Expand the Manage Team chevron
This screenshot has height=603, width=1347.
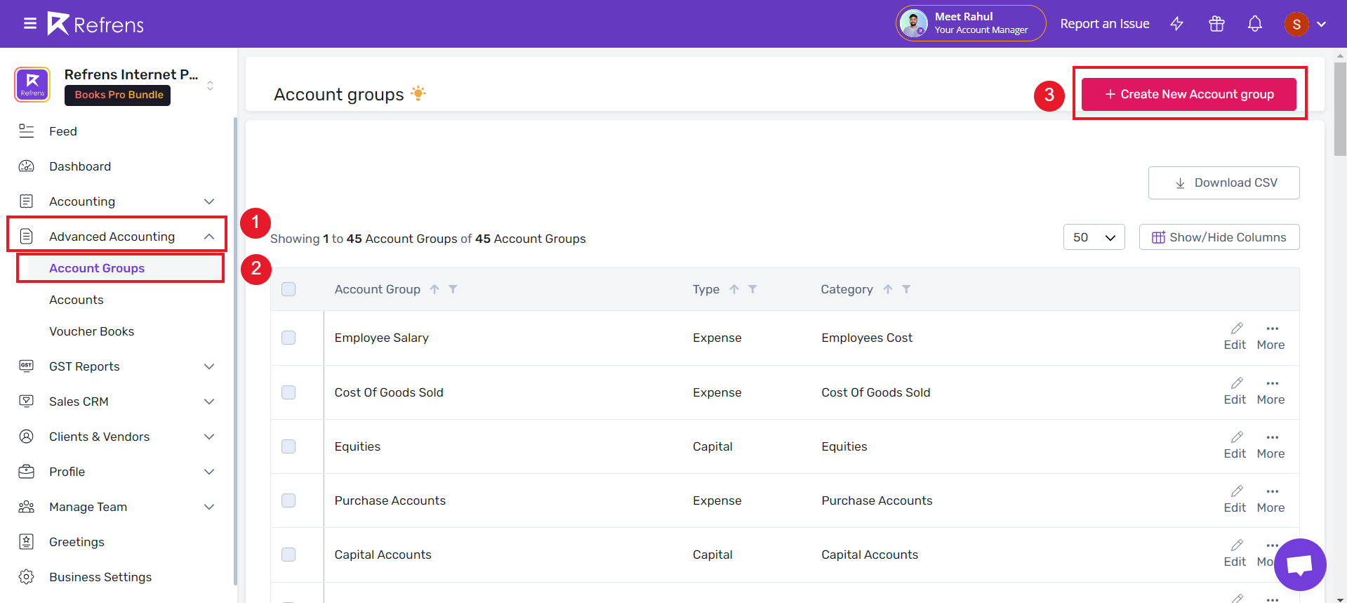(209, 507)
